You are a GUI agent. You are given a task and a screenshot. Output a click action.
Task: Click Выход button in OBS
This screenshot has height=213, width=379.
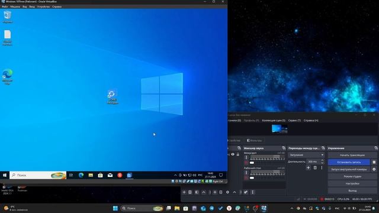(x=352, y=191)
